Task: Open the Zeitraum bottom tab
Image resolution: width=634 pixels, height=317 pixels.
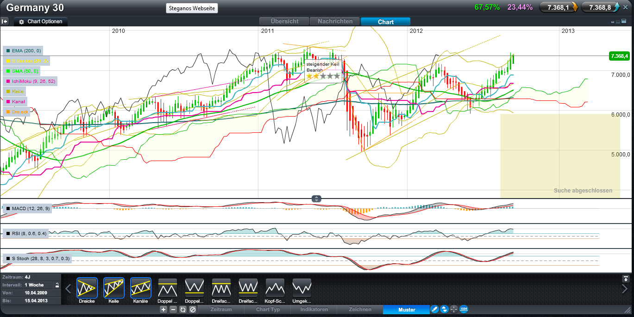Action: point(221,310)
